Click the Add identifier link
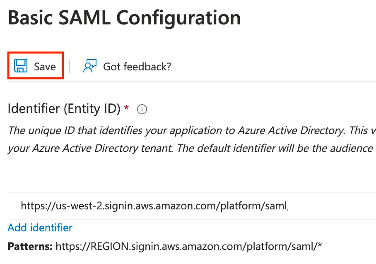 40,228
